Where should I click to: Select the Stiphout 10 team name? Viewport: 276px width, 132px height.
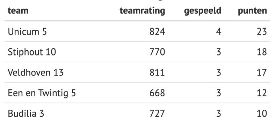pyautogui.click(x=32, y=52)
